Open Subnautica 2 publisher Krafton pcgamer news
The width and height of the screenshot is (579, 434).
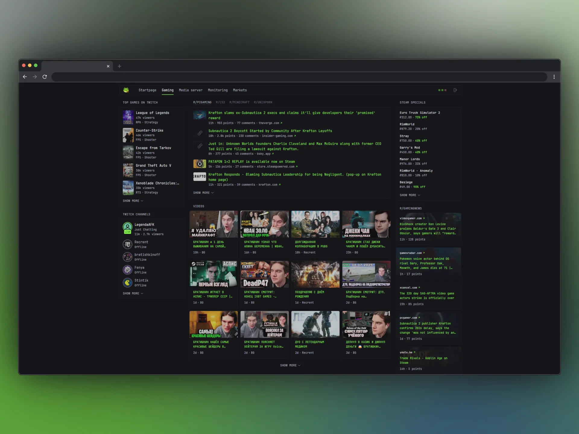(428, 328)
